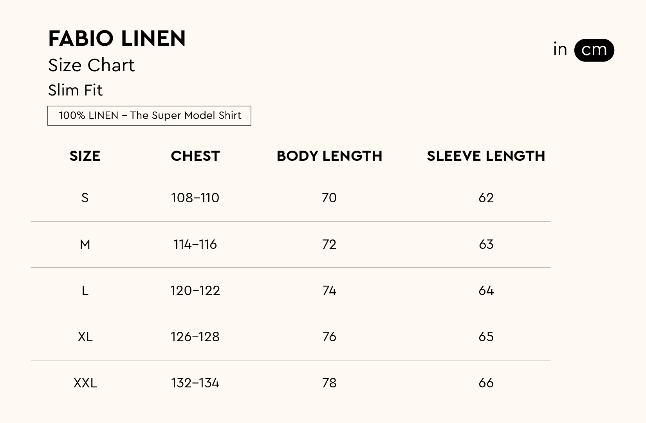The width and height of the screenshot is (646, 423).
Task: Click the CHEST column header
Action: [195, 156]
